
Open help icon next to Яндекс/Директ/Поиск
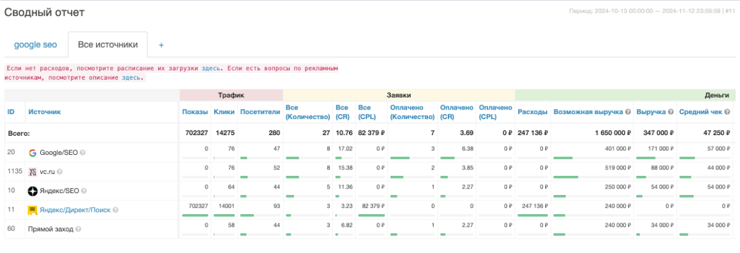115,210
